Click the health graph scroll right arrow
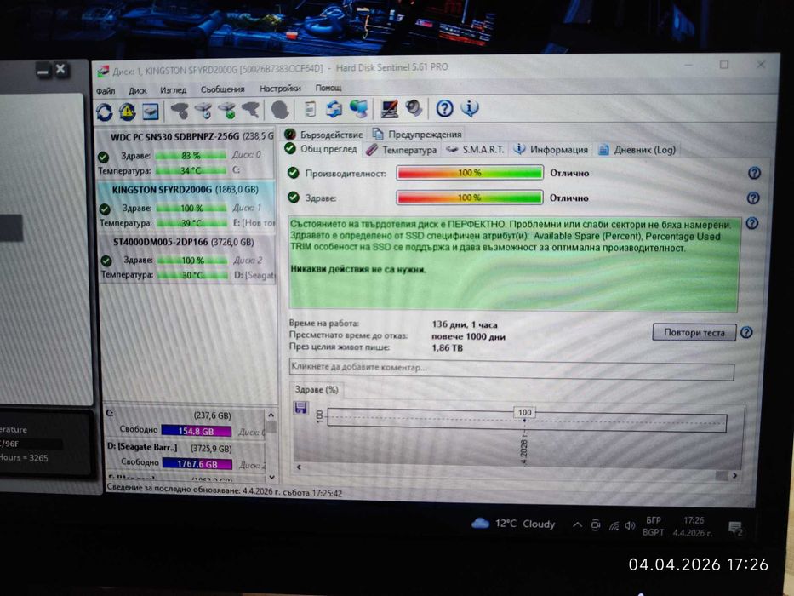The image size is (794, 596). [734, 475]
